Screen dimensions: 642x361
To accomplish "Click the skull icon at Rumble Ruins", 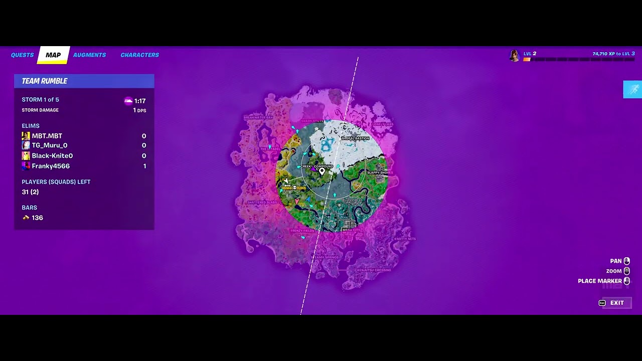I will tap(294, 188).
